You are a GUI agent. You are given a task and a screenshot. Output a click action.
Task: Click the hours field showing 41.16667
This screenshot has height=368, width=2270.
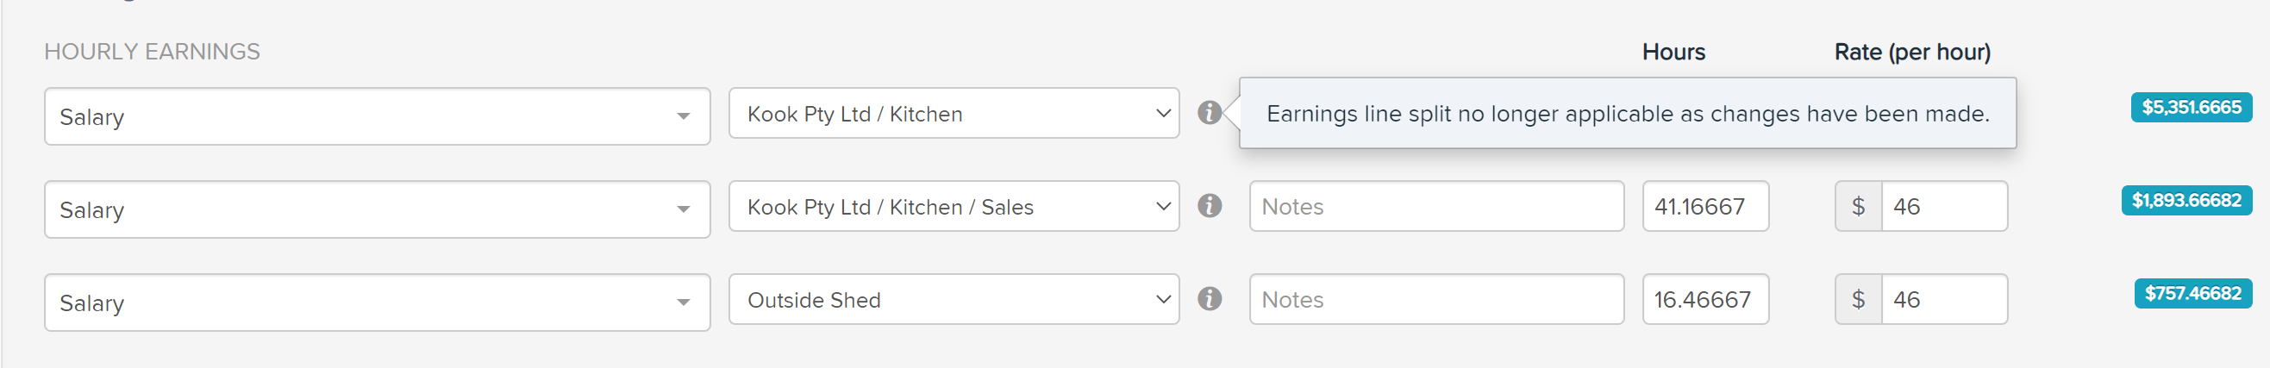[1705, 207]
